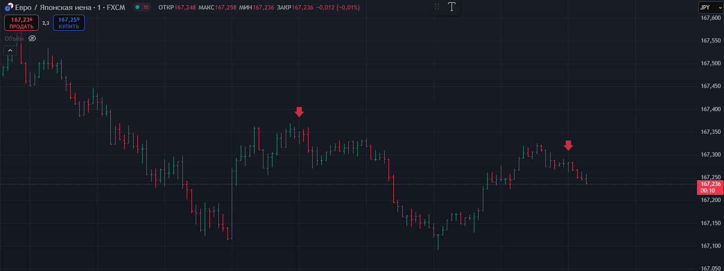This screenshot has width=724, height=271.
Task: Click the spread value 2,3
Action: pos(45,23)
